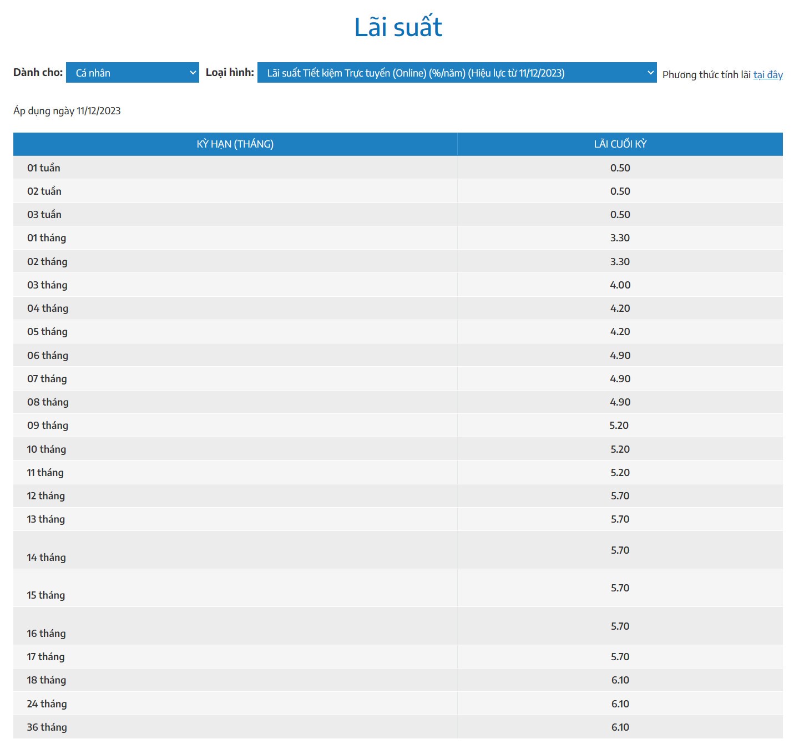This screenshot has height=744, width=794.
Task: Expand the 'Loại hình' interest type dropdown
Action: coord(456,73)
